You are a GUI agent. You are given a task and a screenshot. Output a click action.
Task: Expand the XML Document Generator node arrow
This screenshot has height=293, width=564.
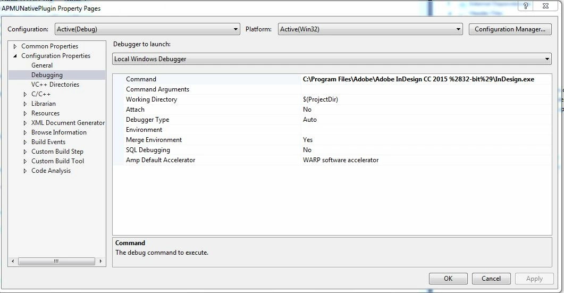tap(25, 123)
